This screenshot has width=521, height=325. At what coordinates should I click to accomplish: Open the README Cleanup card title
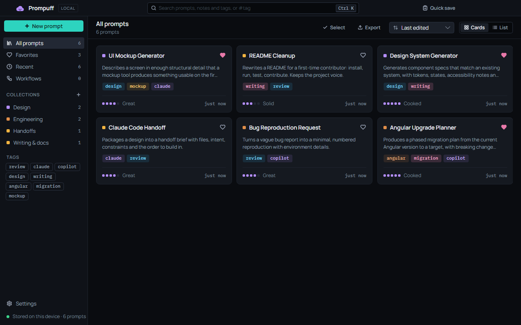[272, 56]
